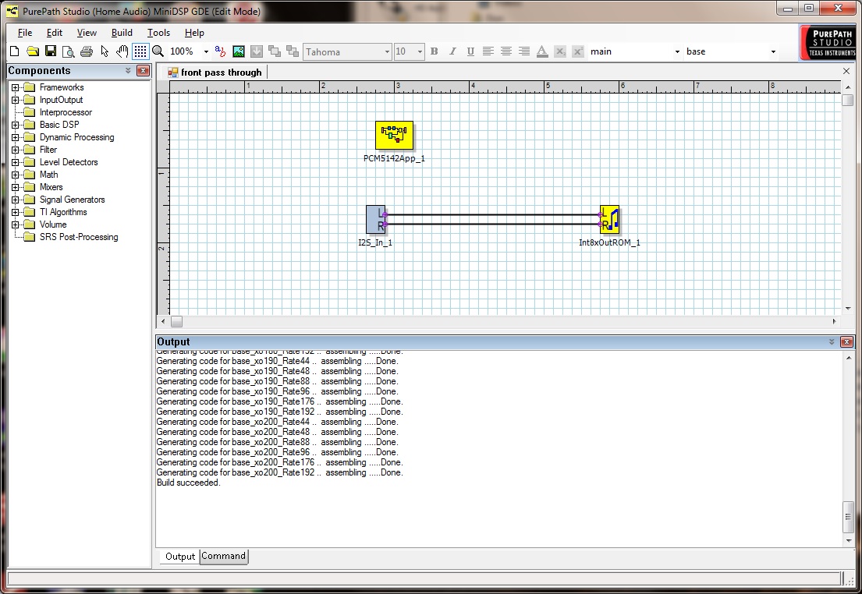The image size is (862, 594).
Task: Select the TI Algorithms tree item
Action: tap(63, 212)
